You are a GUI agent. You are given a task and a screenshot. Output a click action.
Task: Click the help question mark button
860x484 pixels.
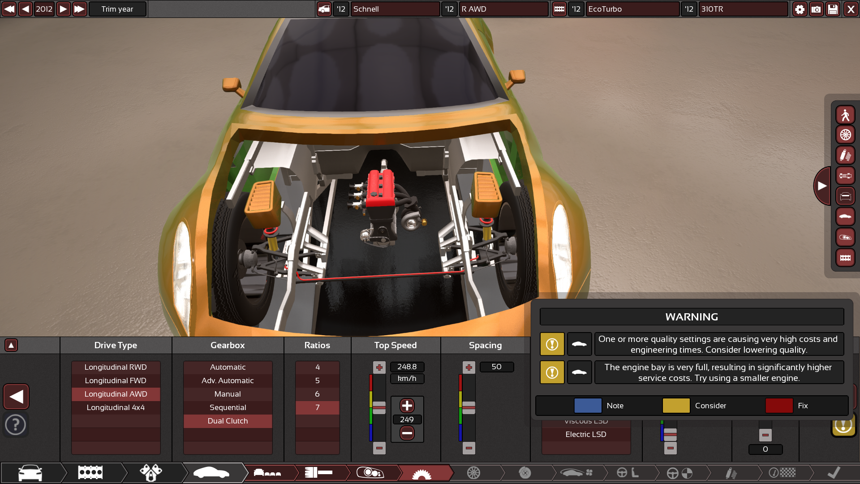(x=16, y=424)
